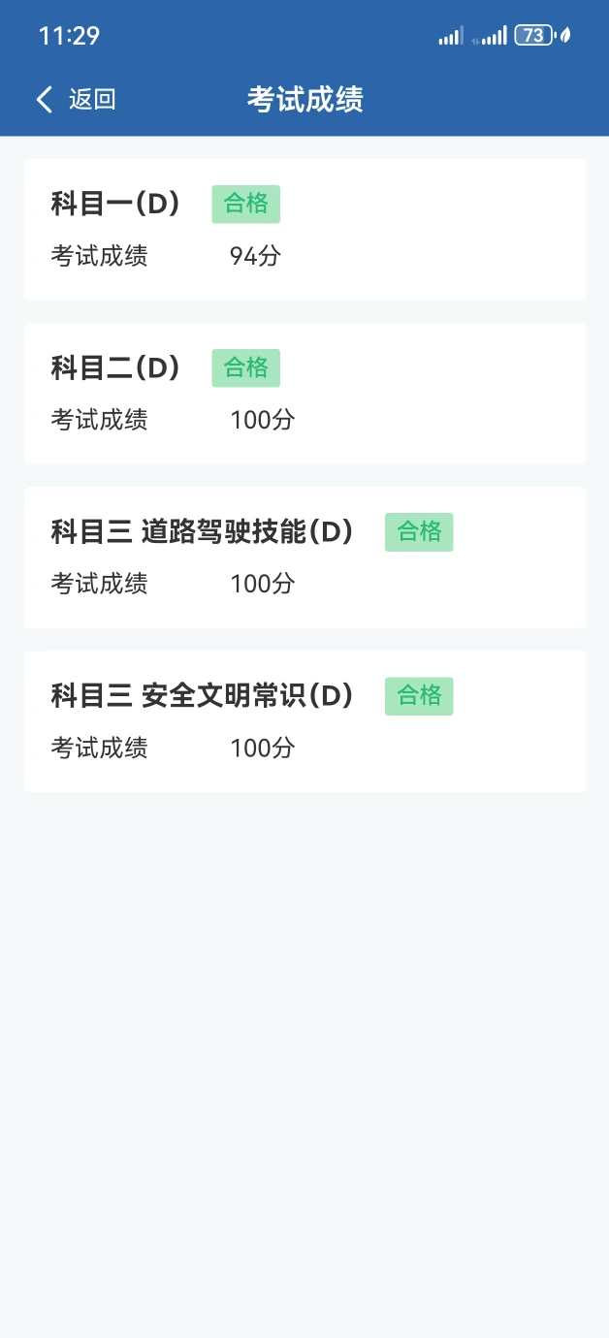Image resolution: width=609 pixels, height=1338 pixels.
Task: Tap the 100分 score under 科目二(D)
Action: point(262,420)
